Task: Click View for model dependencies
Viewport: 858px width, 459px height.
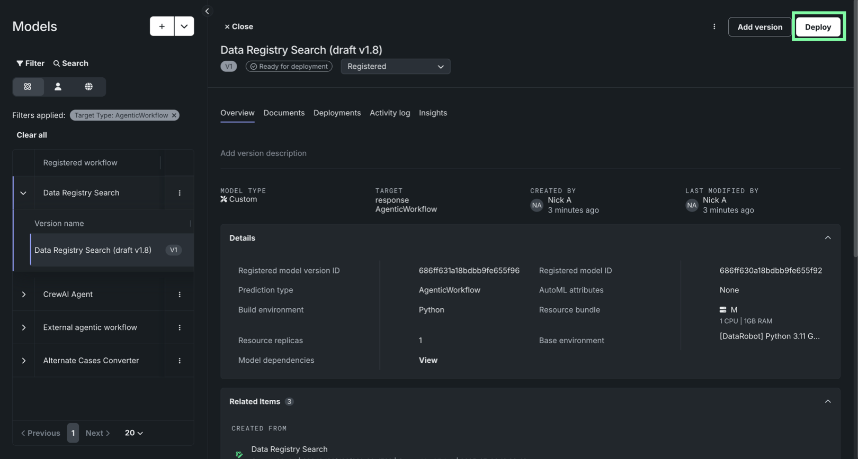Action: tap(428, 360)
